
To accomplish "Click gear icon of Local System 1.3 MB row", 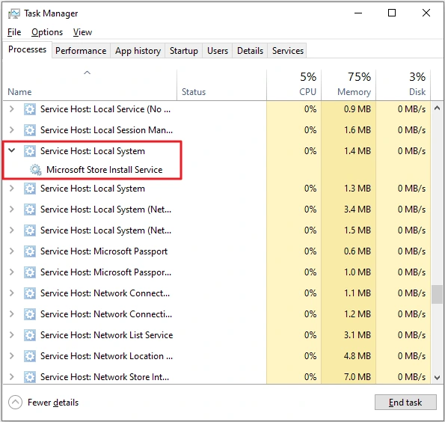I will (30, 189).
